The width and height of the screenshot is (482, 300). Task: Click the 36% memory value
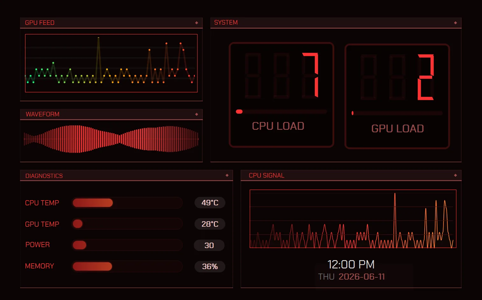click(210, 267)
